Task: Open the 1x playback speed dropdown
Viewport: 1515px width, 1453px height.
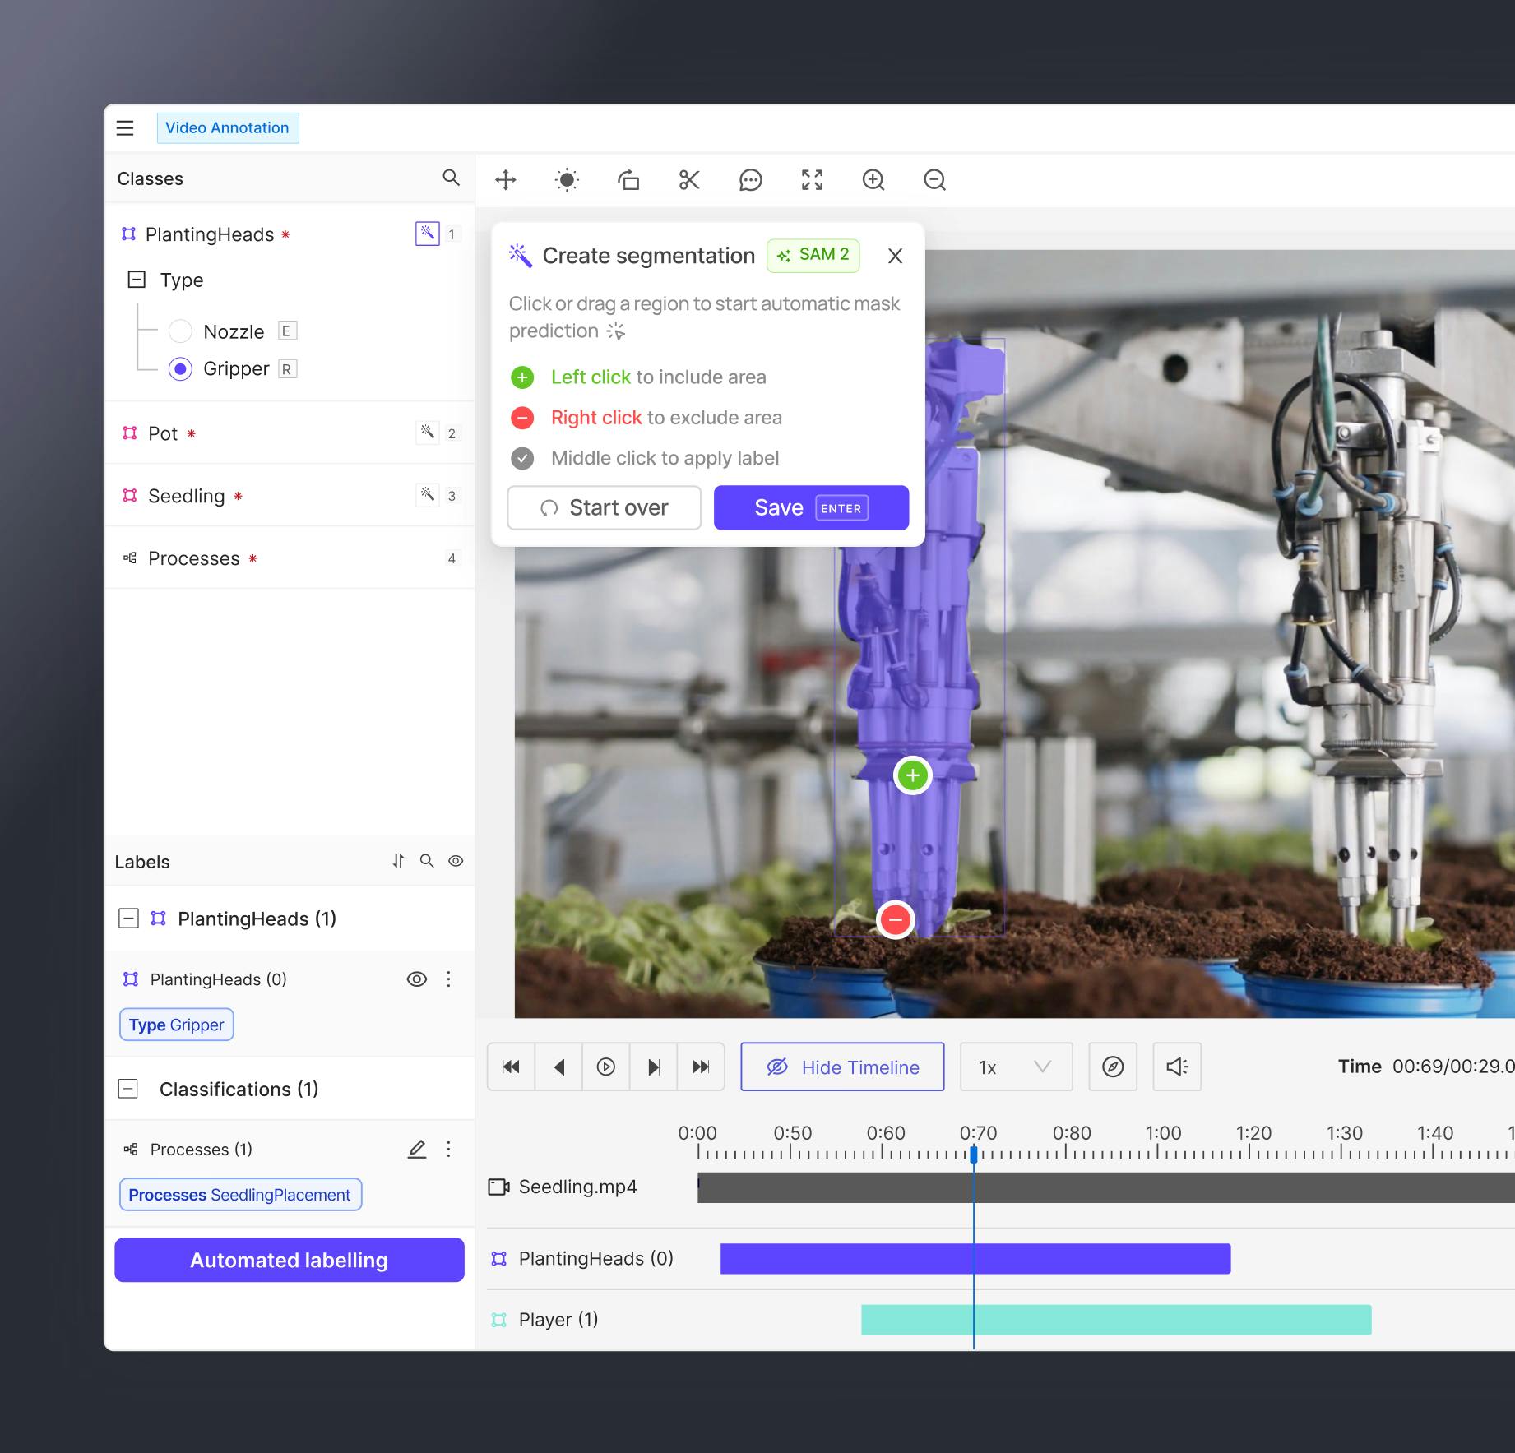Action: (x=1016, y=1067)
